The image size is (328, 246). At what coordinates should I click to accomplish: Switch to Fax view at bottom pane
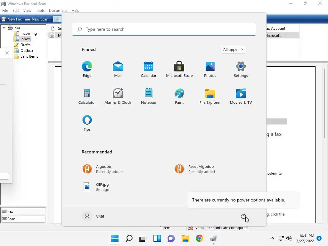23,211
